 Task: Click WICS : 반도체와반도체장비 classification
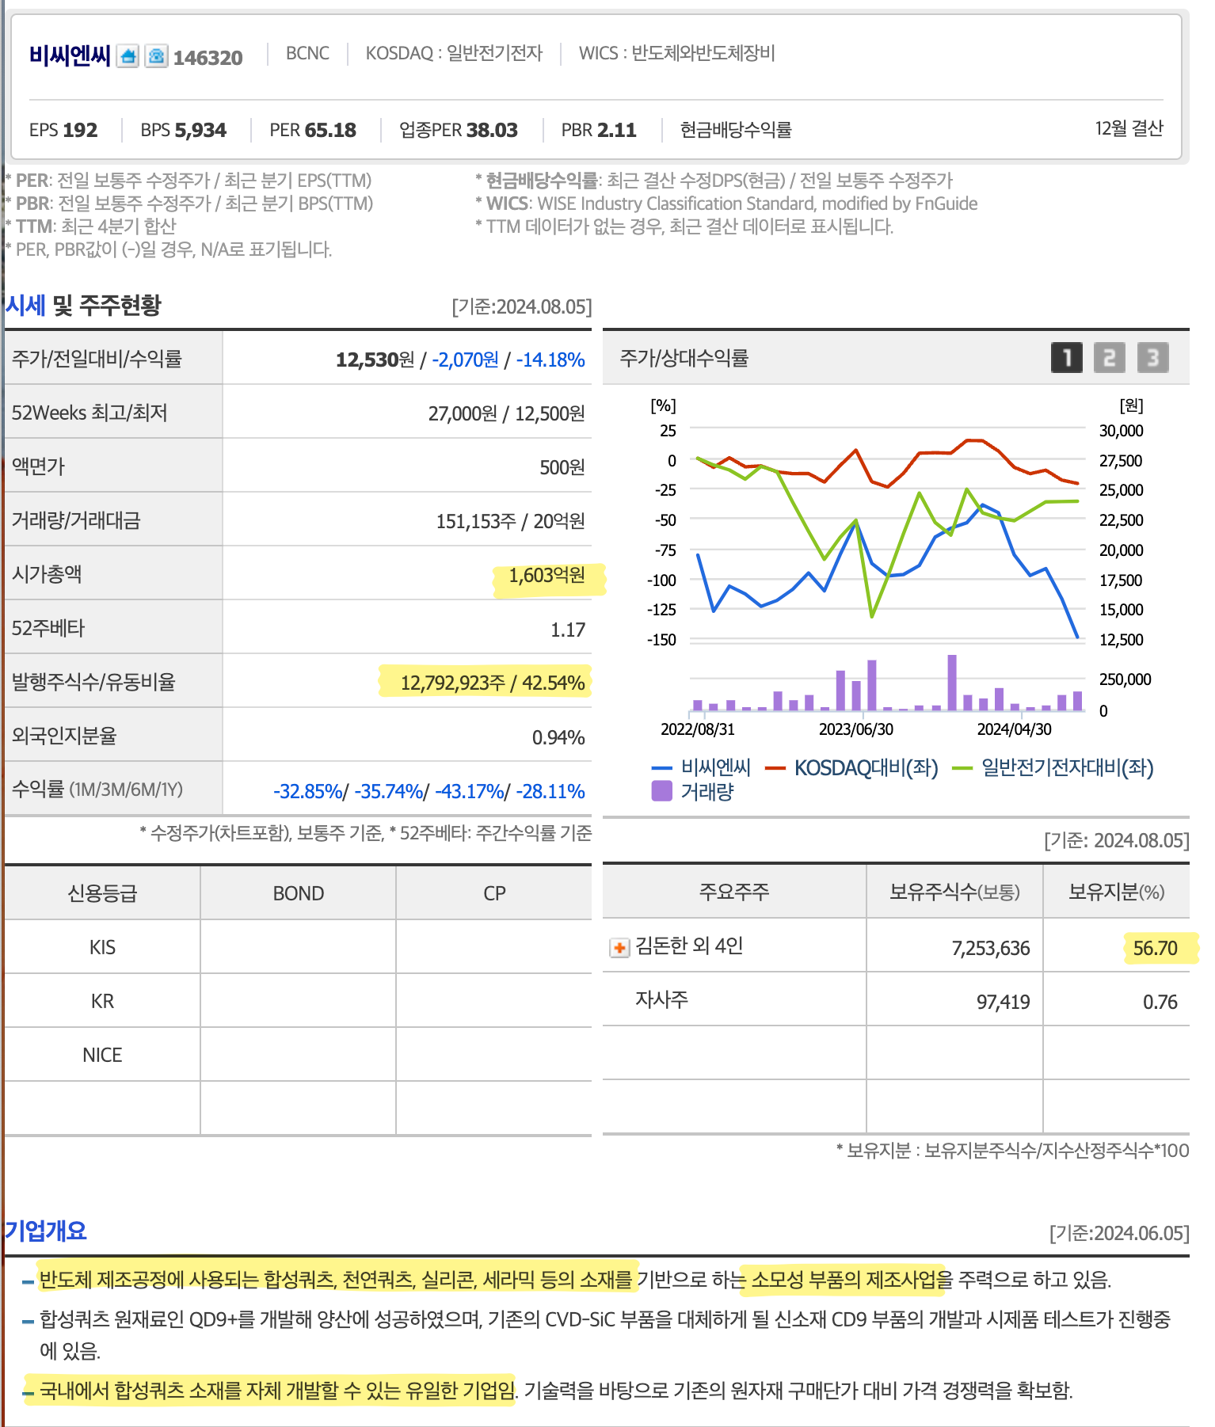tap(676, 53)
